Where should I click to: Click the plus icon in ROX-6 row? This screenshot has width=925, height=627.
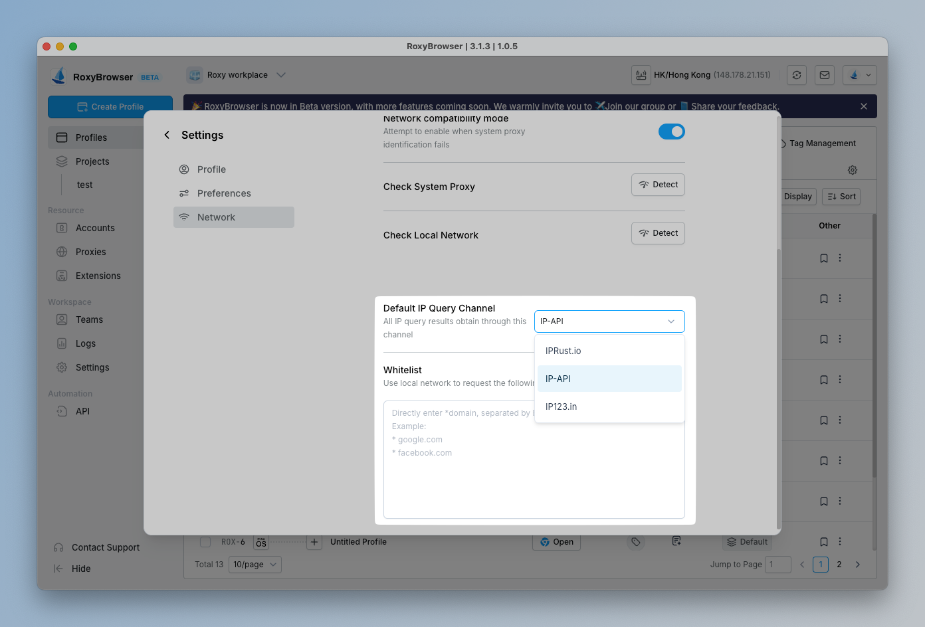[x=314, y=542]
